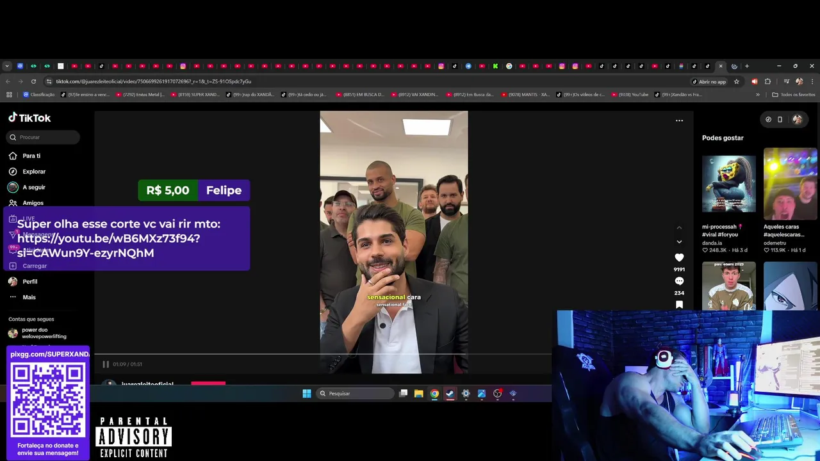Open the gear Settings app on taskbar
820x461 pixels.
click(466, 393)
